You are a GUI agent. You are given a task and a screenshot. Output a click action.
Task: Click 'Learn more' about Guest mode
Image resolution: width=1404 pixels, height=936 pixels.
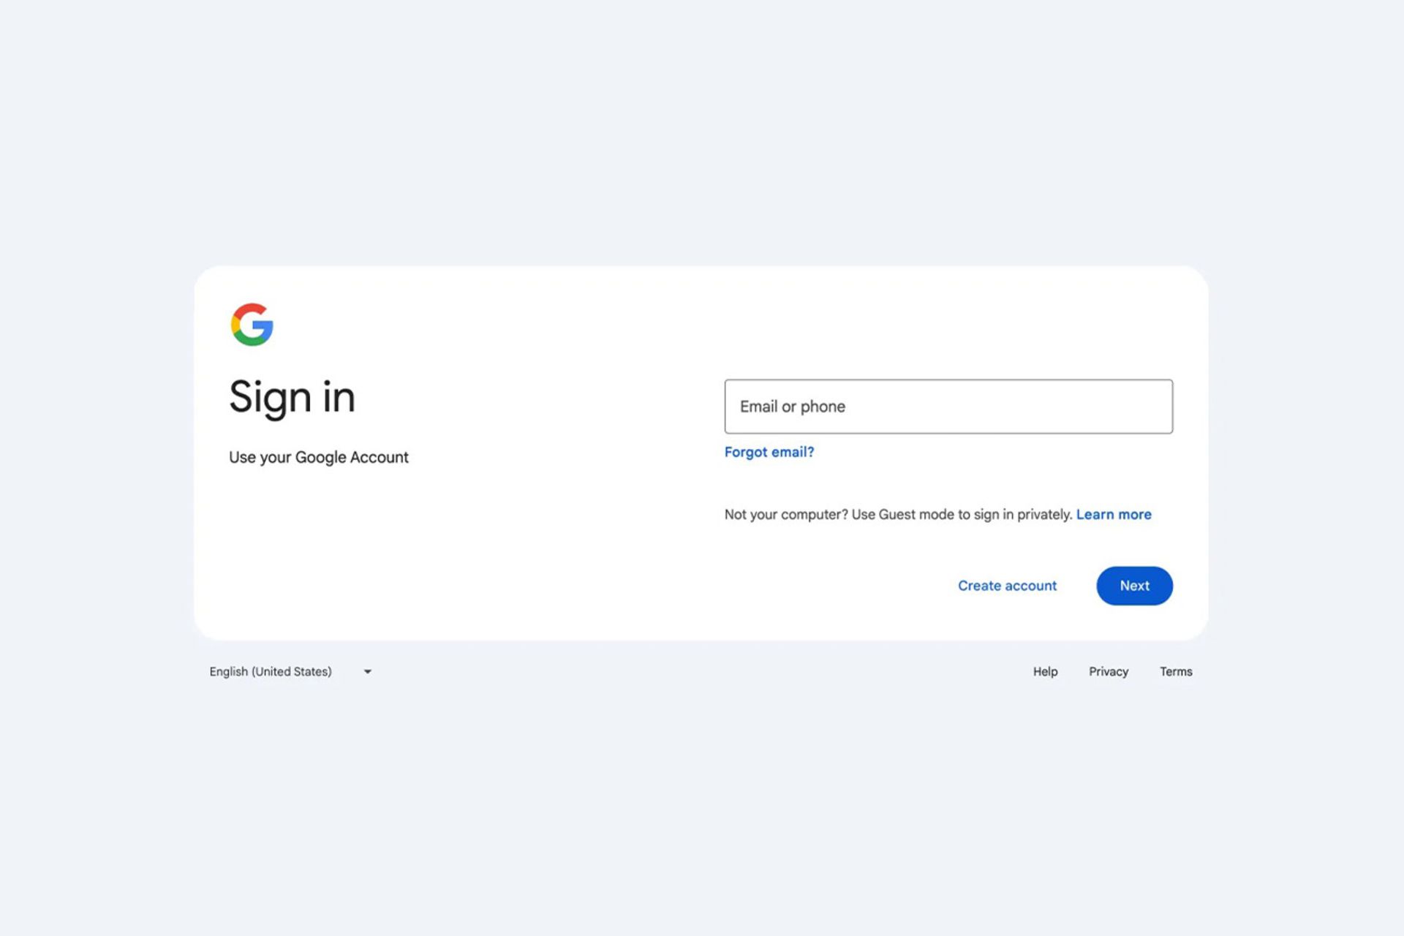pyautogui.click(x=1114, y=514)
